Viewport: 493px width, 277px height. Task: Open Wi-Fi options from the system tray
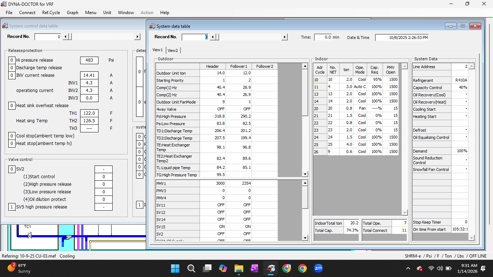coord(431,268)
